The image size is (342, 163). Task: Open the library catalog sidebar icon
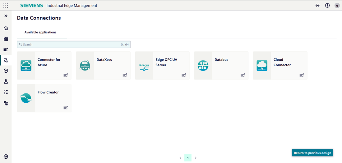tap(6, 49)
